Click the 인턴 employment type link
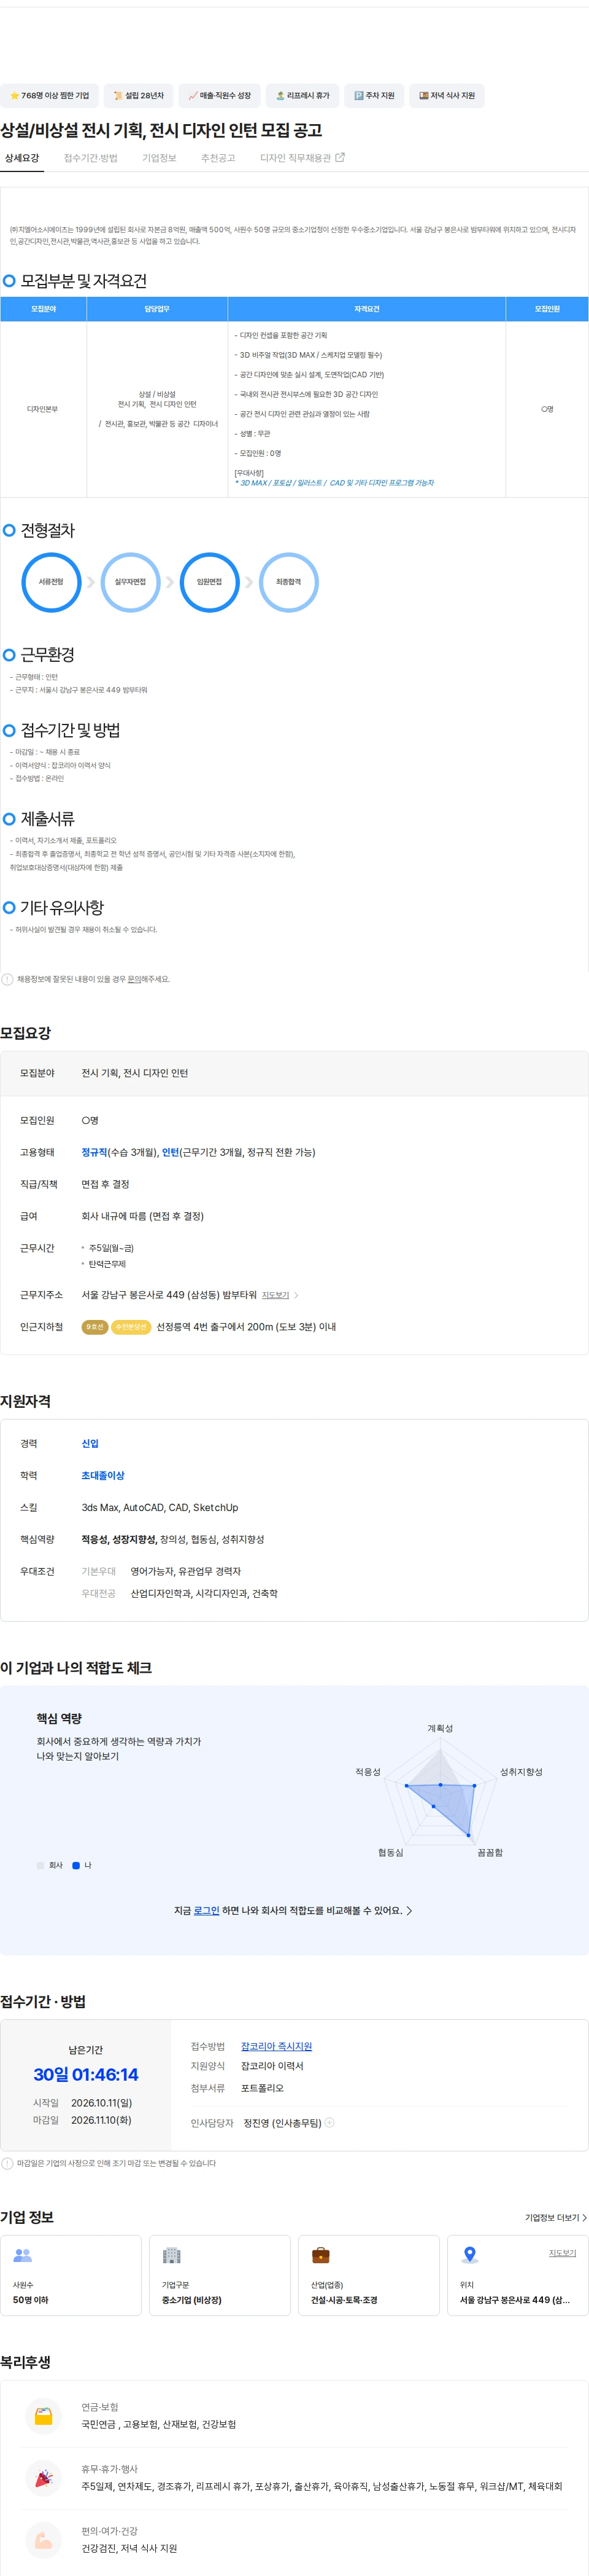The image size is (589, 2576). pos(171,1152)
